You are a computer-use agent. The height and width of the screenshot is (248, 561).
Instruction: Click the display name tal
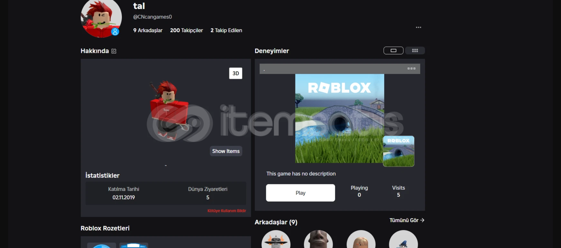[139, 6]
